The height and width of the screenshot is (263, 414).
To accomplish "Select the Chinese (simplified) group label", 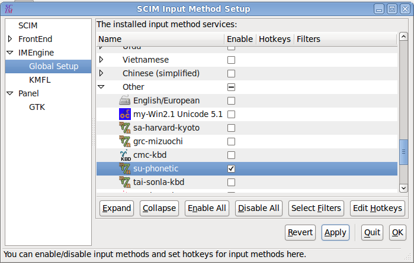I will 161,73.
